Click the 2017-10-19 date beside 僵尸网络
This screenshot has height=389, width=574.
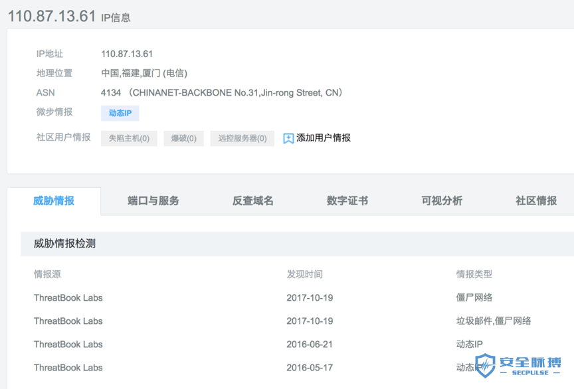click(x=310, y=298)
